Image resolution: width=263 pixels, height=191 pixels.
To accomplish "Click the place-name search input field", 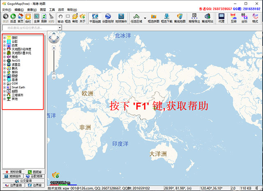I will (30, 28).
